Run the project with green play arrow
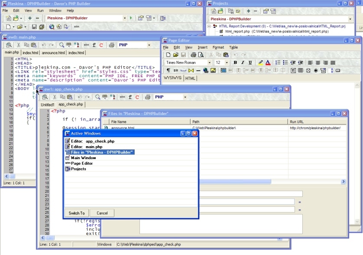The height and width of the screenshot is (255, 363). 131,18
